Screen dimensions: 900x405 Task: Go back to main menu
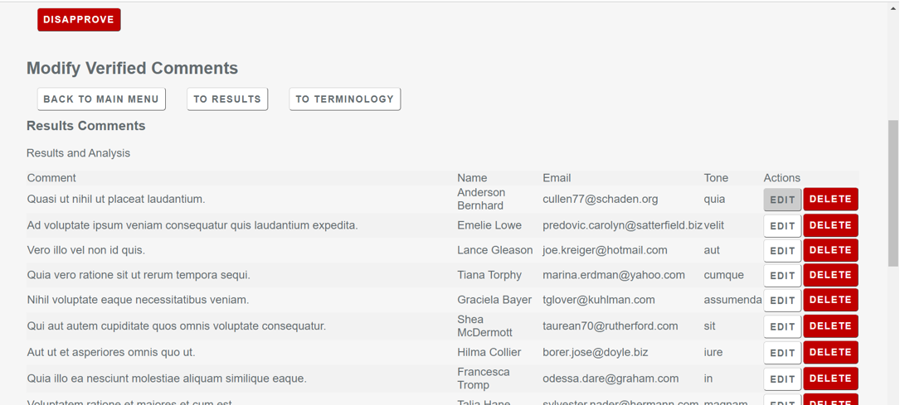coord(101,99)
